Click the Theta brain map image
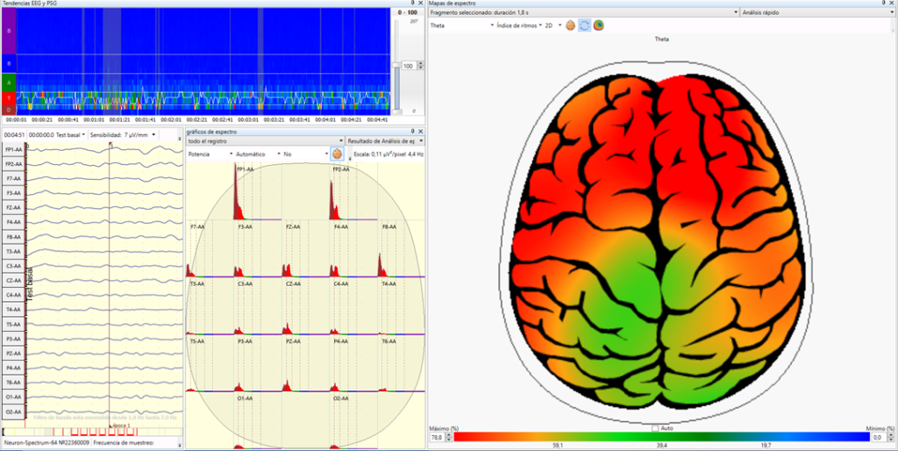Viewport: 898px width, 451px height. pos(659,242)
